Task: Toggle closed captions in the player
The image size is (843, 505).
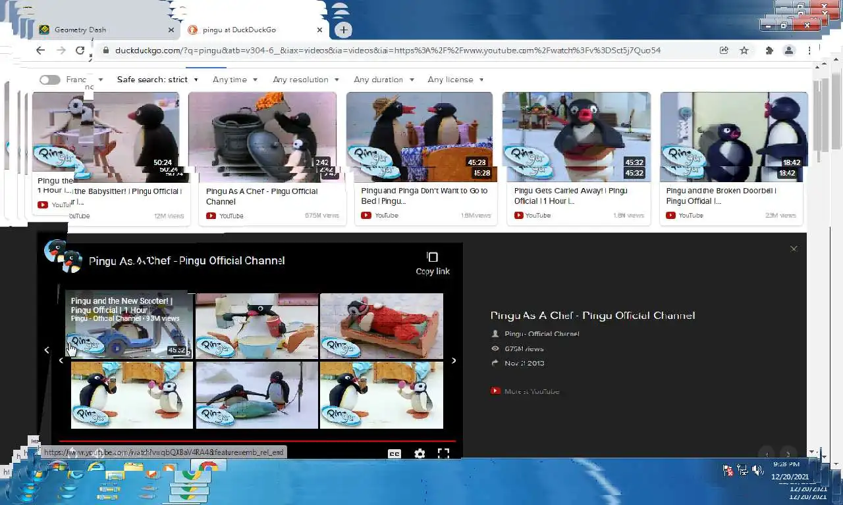Action: click(394, 454)
